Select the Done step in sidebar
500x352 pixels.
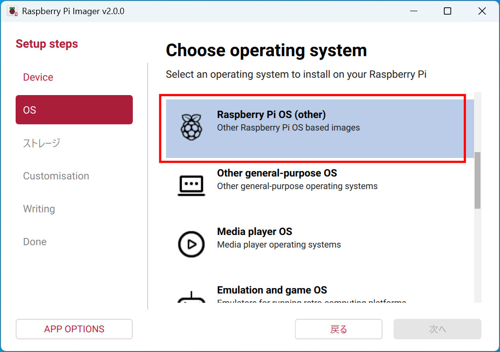click(35, 242)
